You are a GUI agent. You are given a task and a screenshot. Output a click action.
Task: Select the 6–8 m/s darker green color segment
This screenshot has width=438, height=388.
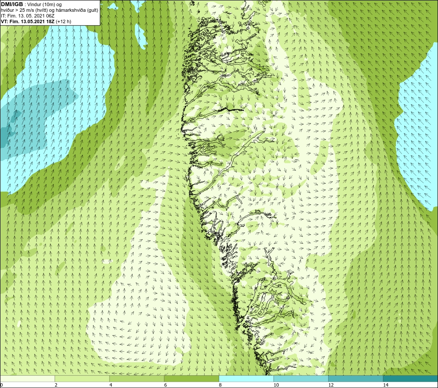[192, 378]
